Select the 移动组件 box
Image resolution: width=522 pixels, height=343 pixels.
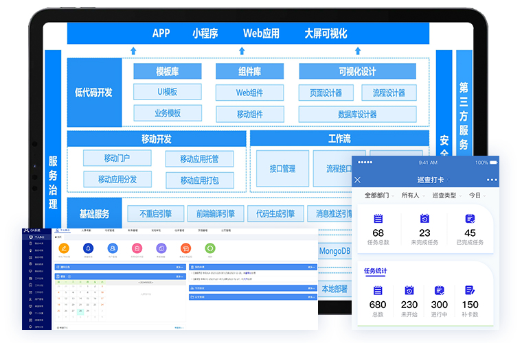(250, 115)
